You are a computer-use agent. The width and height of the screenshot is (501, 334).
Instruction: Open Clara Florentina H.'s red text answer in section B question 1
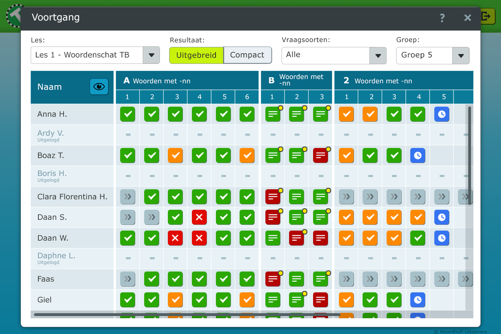[273, 197]
